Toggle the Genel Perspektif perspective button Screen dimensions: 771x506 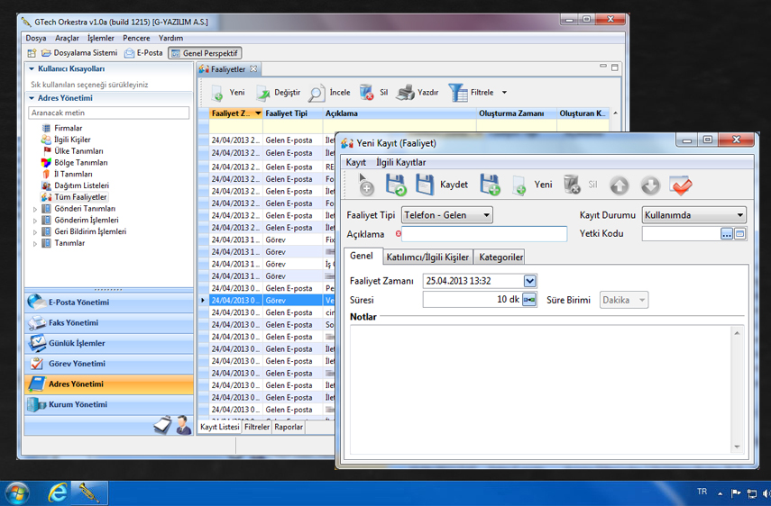point(205,53)
